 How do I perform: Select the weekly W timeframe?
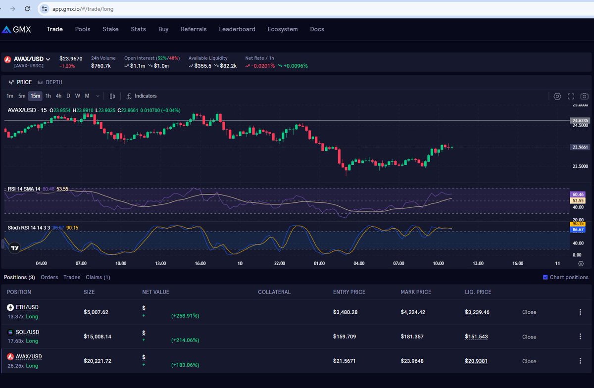[x=78, y=96]
